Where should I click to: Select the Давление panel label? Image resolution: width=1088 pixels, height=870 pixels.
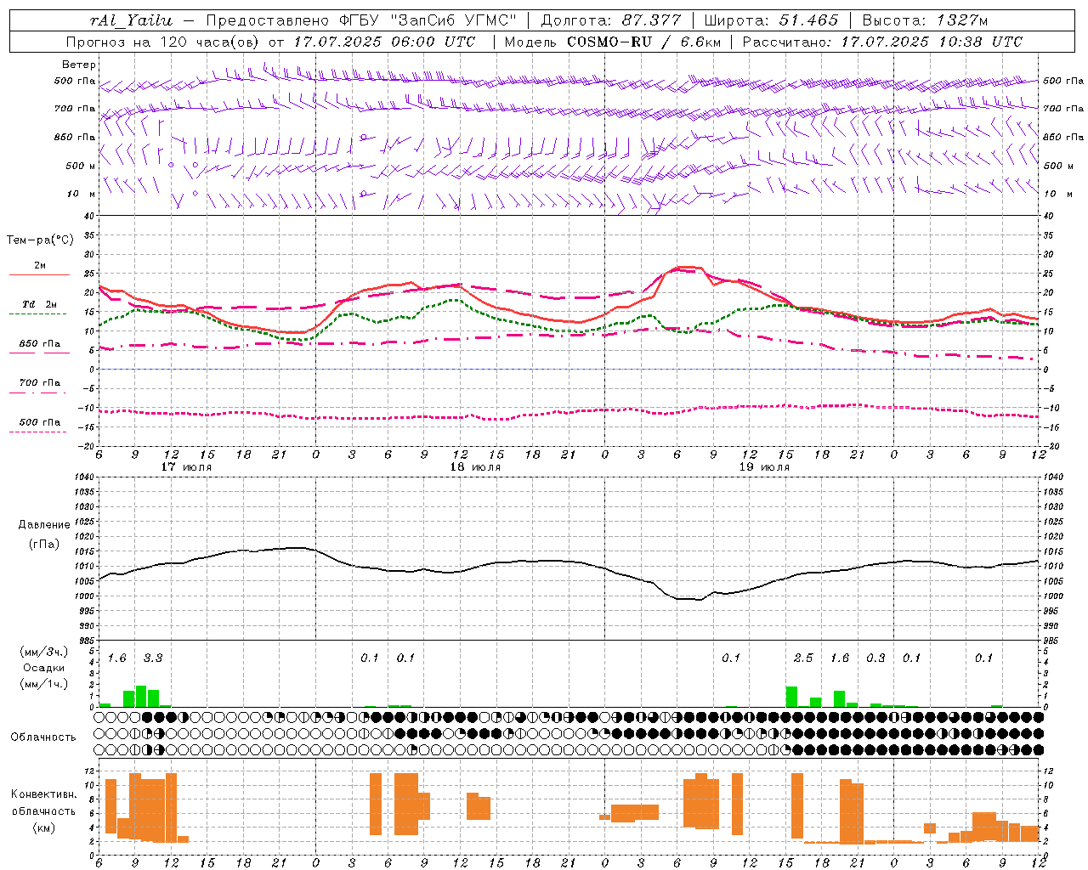click(44, 525)
